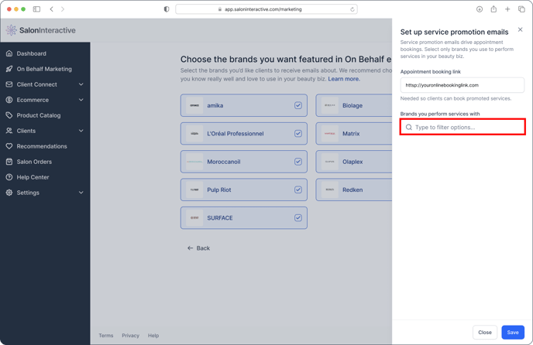The width and height of the screenshot is (533, 345).
Task: Click the Back link below brands
Action: pos(198,248)
